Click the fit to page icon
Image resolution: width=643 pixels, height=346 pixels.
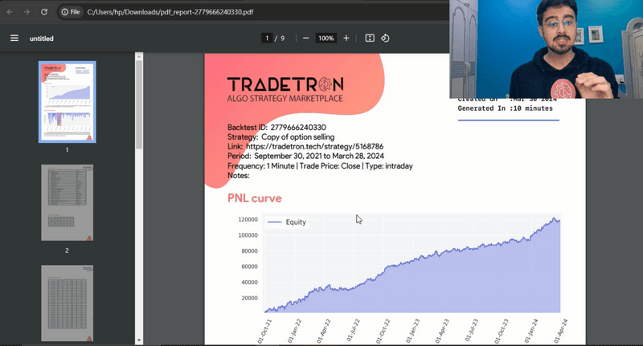370,39
